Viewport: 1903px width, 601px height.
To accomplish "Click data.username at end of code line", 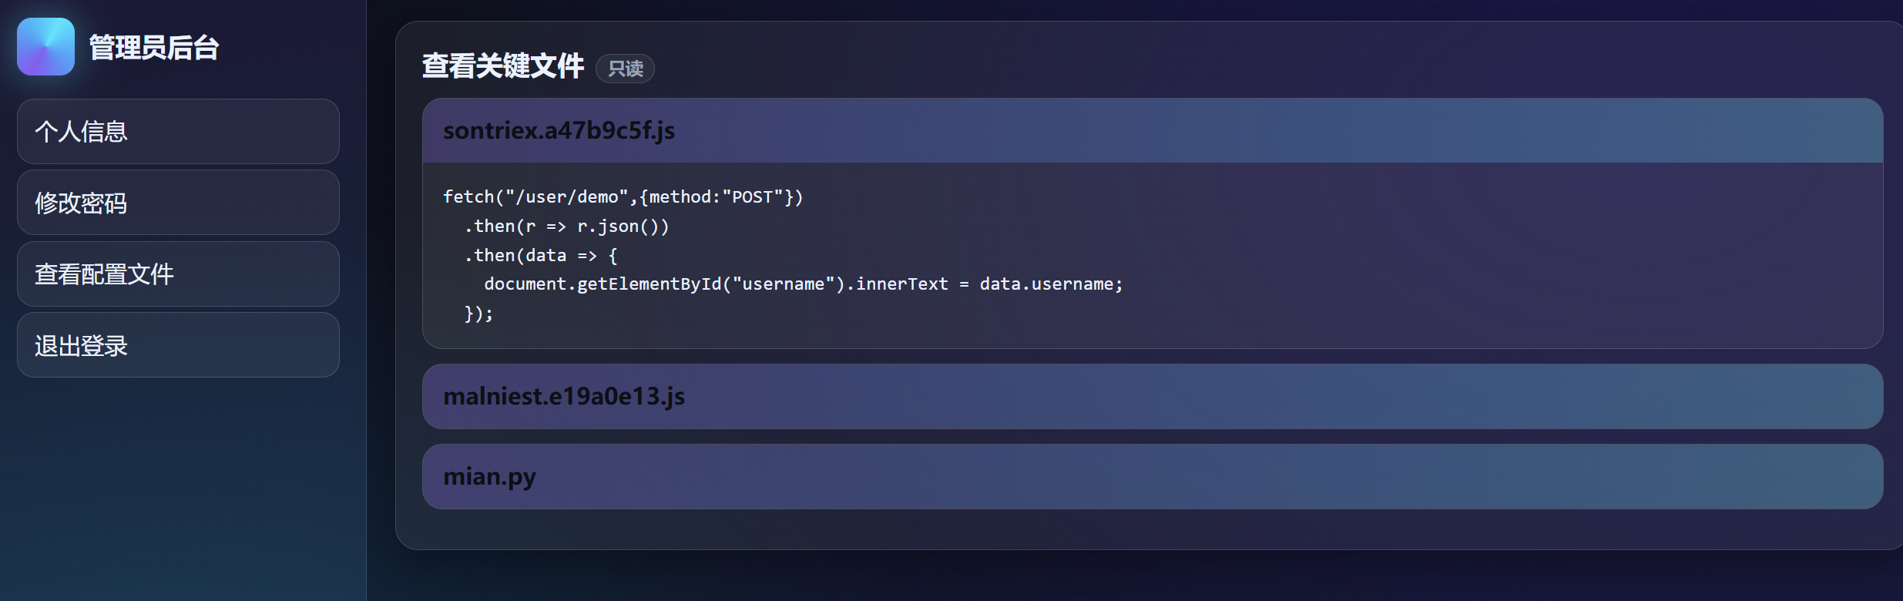I will tap(1049, 284).
